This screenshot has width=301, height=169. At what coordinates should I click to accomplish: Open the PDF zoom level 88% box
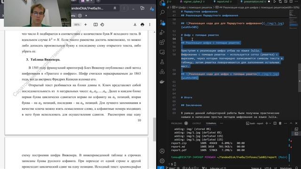click(77, 24)
